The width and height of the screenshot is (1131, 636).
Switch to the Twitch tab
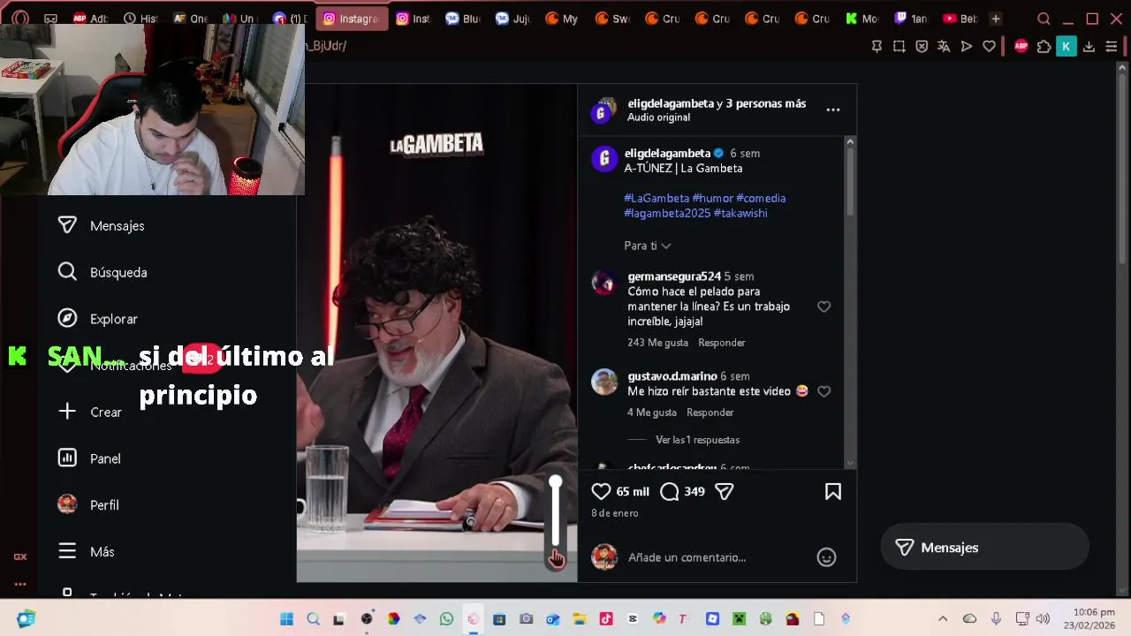click(911, 19)
